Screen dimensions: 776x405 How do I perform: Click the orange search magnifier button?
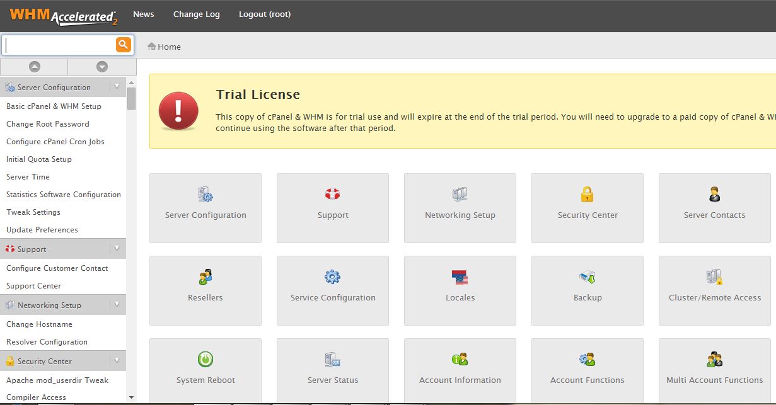123,45
